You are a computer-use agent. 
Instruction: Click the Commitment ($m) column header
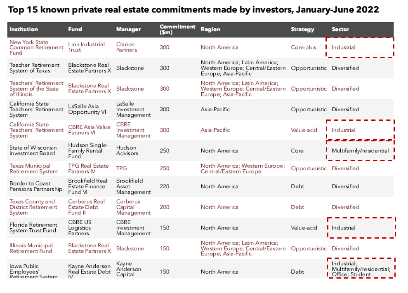(177, 29)
